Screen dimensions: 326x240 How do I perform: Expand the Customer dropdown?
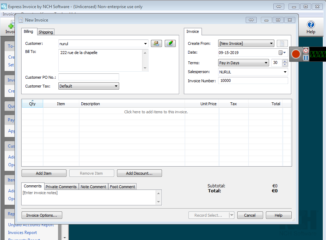[x=145, y=44]
